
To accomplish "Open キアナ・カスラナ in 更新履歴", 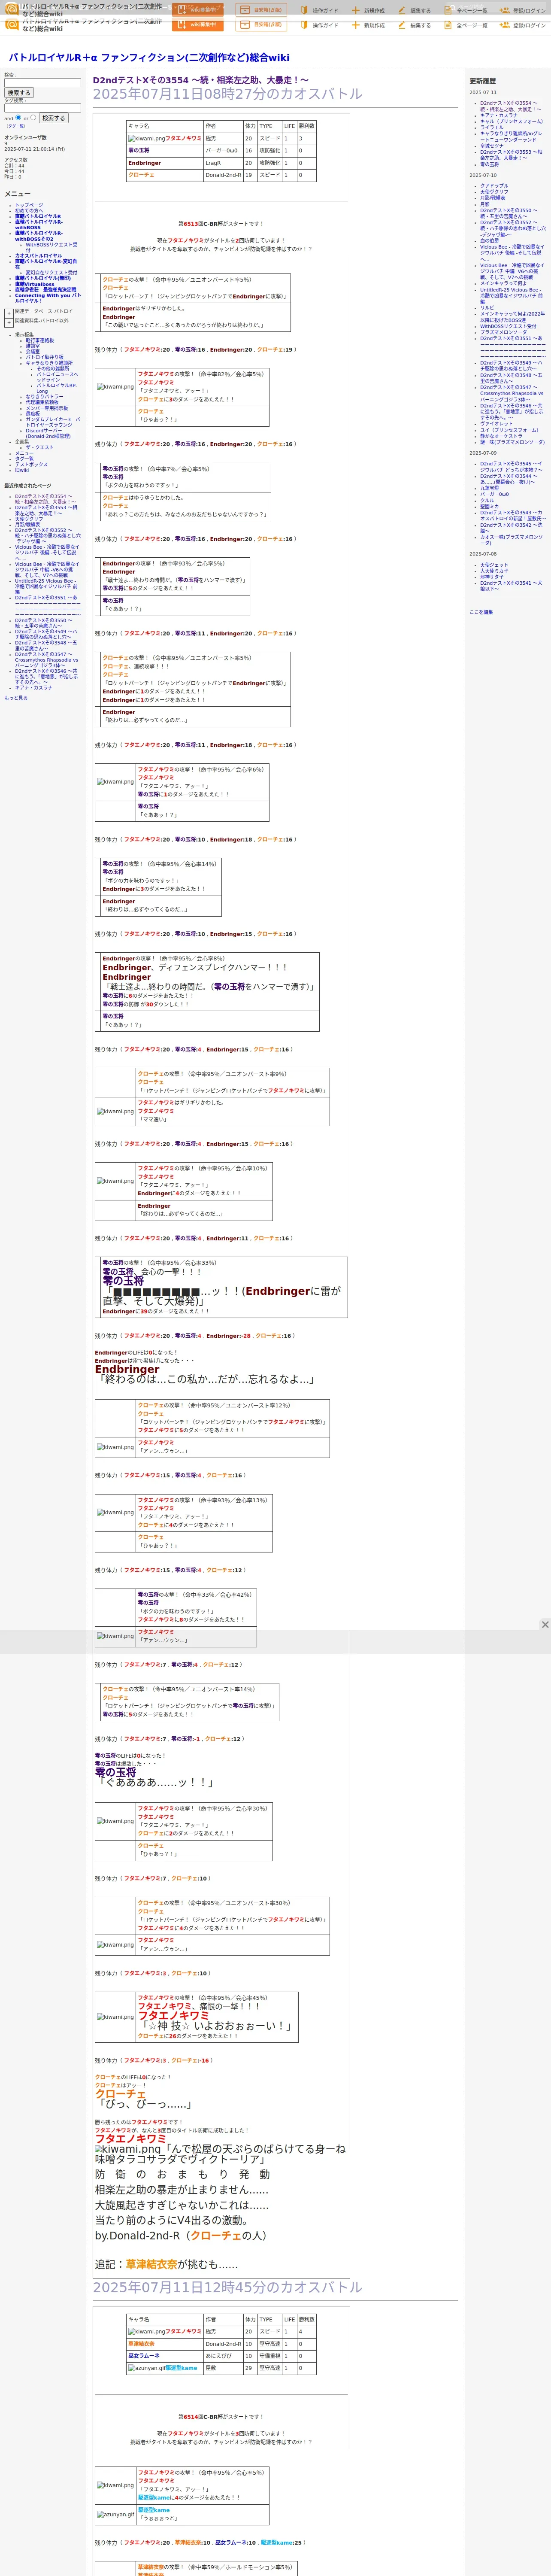I will [499, 116].
